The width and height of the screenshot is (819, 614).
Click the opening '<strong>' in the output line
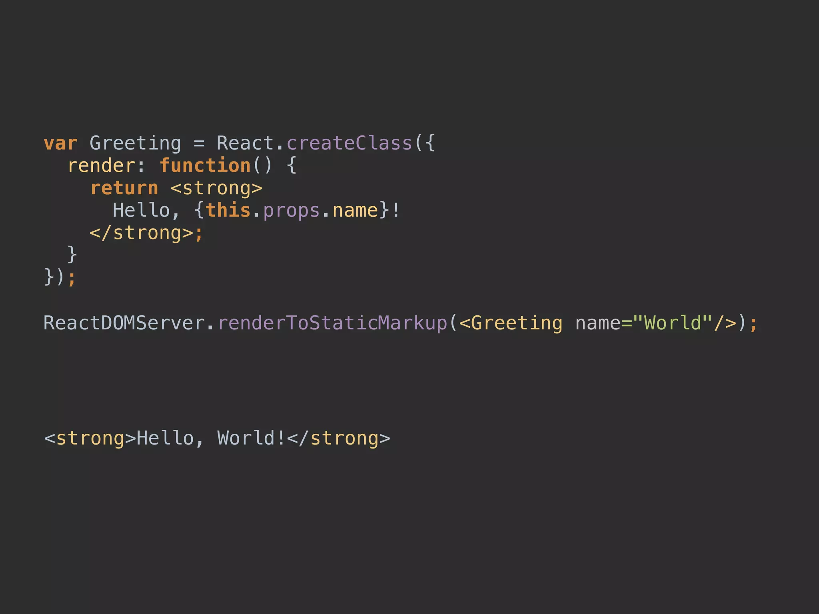pos(90,439)
